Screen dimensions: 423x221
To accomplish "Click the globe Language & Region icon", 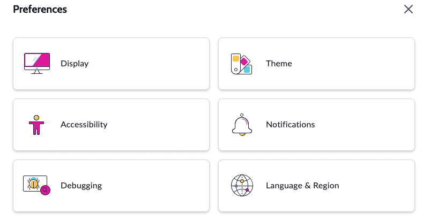I will pyautogui.click(x=242, y=186).
